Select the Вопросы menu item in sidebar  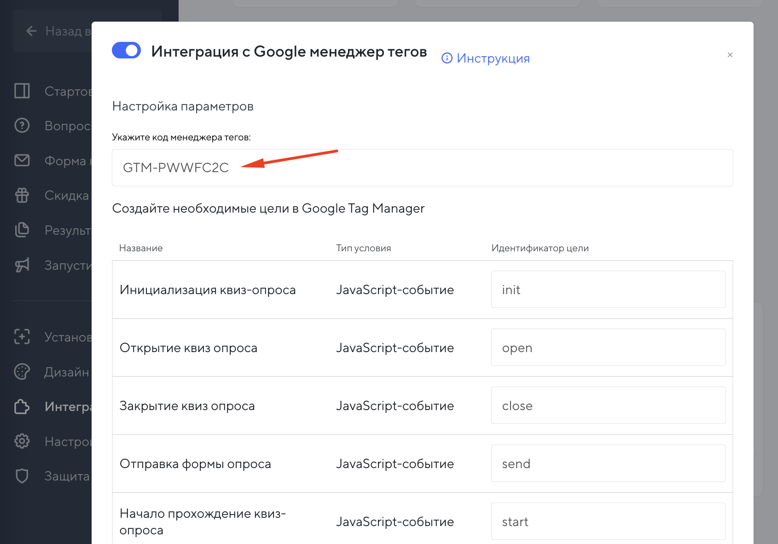point(68,126)
